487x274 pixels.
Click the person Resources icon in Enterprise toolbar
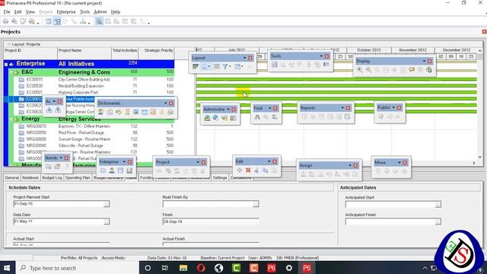(112, 170)
